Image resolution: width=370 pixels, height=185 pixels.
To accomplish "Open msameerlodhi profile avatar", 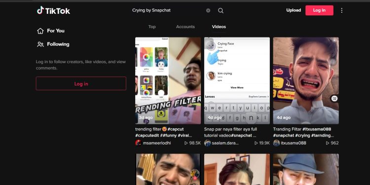I will [x=138, y=143].
